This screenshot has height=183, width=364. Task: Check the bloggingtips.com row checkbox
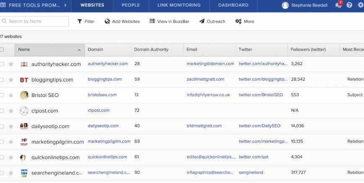2,80
